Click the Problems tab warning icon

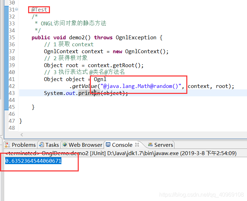coord(7,145)
